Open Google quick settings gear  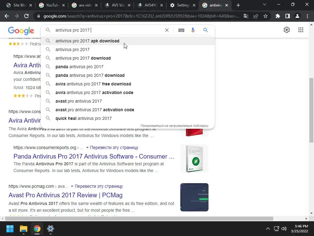[287, 30]
